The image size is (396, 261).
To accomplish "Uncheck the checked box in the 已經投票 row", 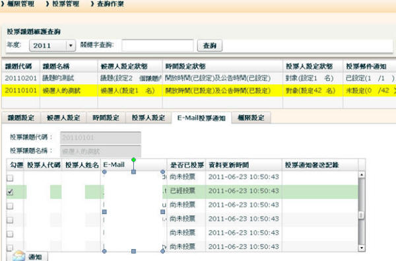I will pyautogui.click(x=10, y=192).
